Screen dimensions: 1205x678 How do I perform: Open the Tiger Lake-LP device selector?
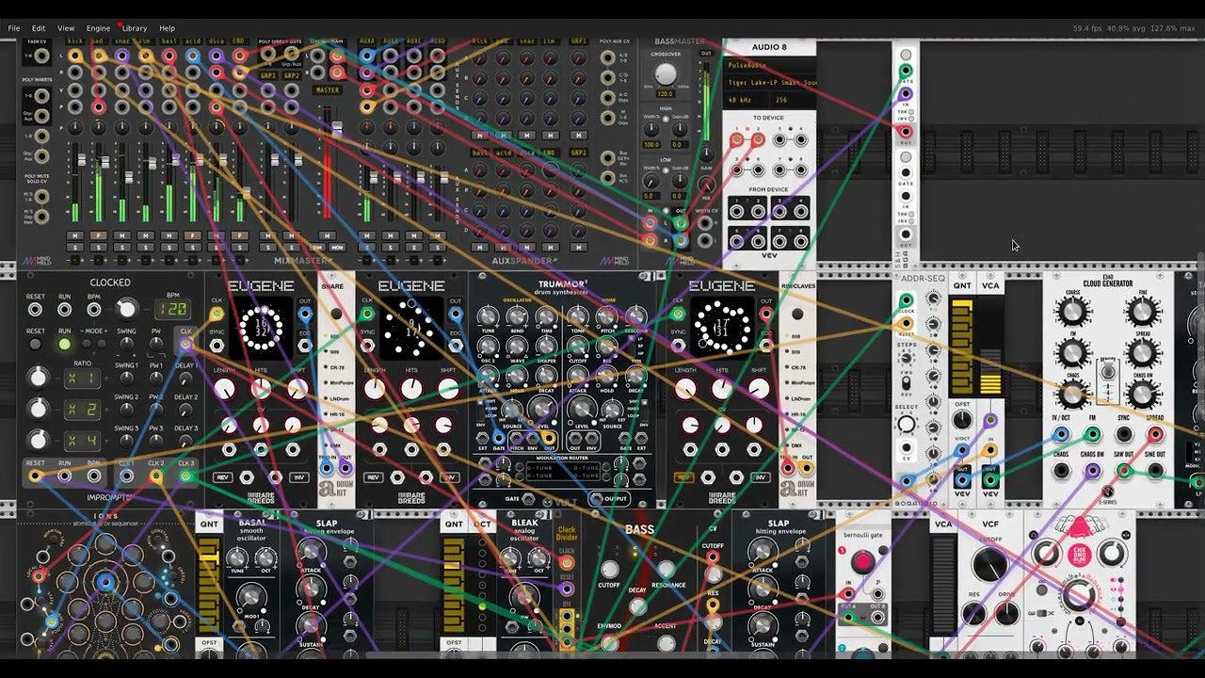click(769, 83)
